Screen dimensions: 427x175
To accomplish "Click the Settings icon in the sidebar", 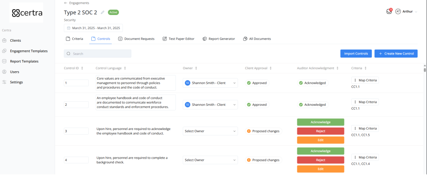I will click(4, 82).
